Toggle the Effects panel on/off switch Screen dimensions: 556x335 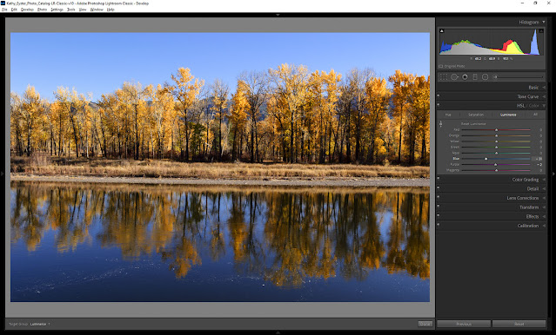[x=439, y=215]
